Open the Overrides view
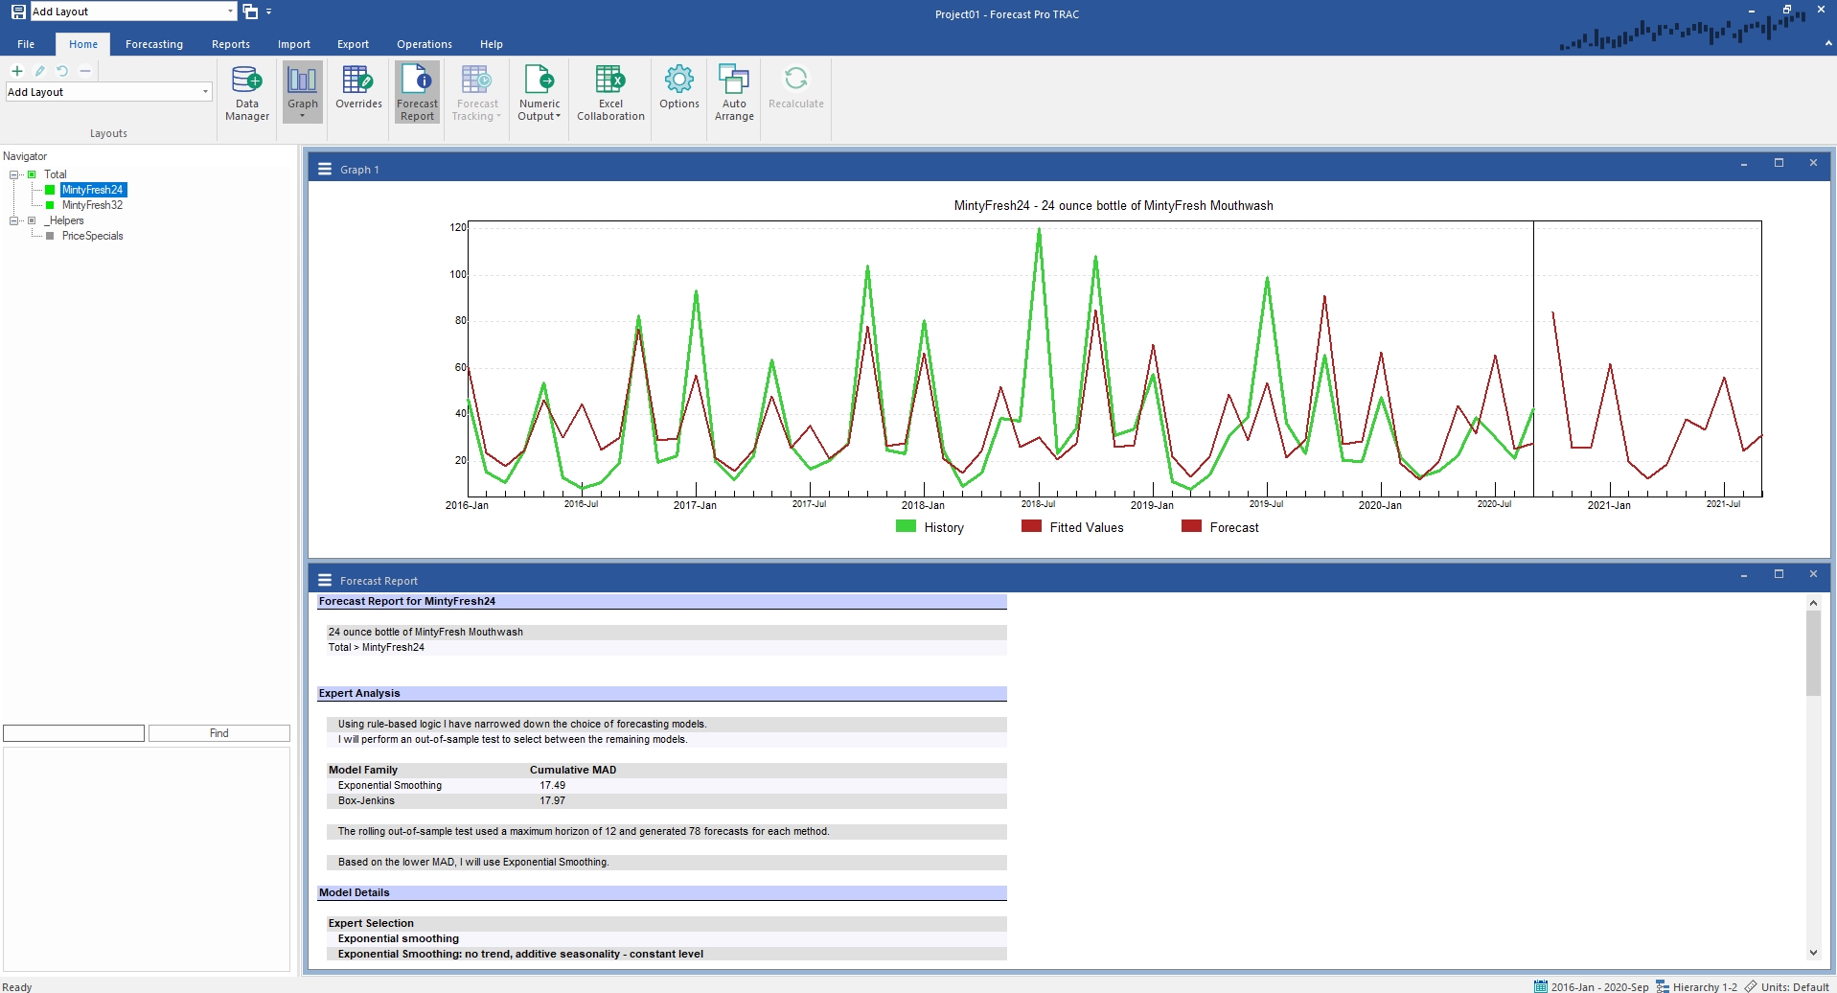 click(358, 86)
